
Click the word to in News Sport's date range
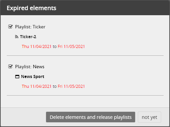click(x=55, y=86)
